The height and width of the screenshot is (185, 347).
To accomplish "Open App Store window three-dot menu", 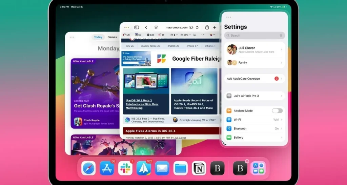I will [x=72, y=37].
